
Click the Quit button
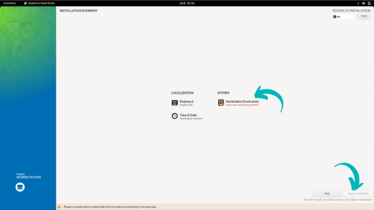(327, 193)
